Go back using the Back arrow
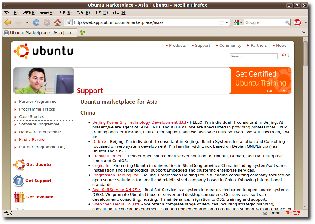Image resolution: width=315 pixels, height=224 pixels. tap(8, 22)
